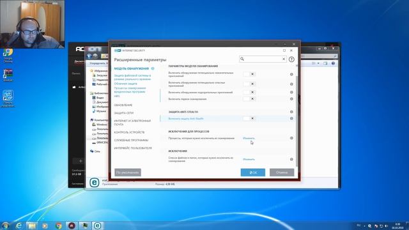Open the Облачная защита subsection

click(125, 84)
